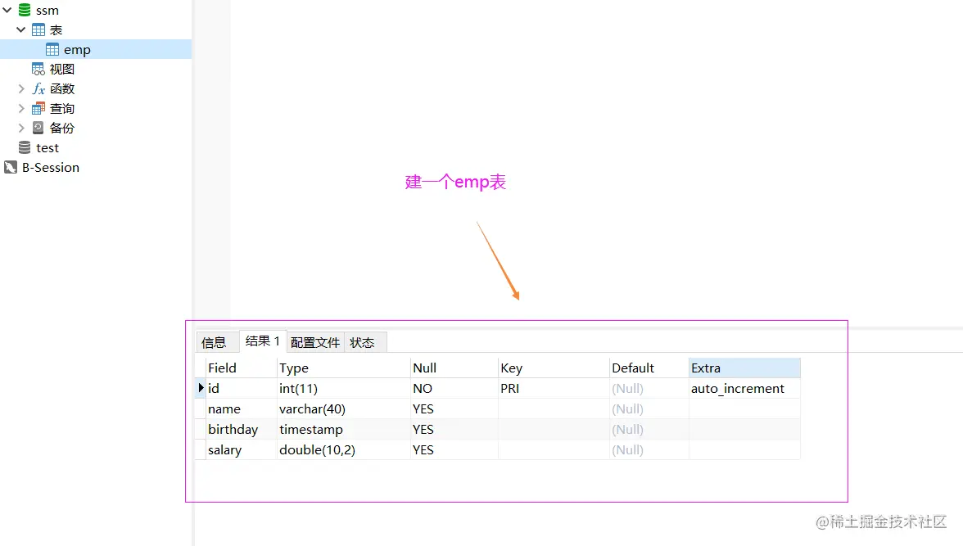Screen dimensions: 963x546
Task: Click the 表 tables folder icon
Action: (x=38, y=29)
